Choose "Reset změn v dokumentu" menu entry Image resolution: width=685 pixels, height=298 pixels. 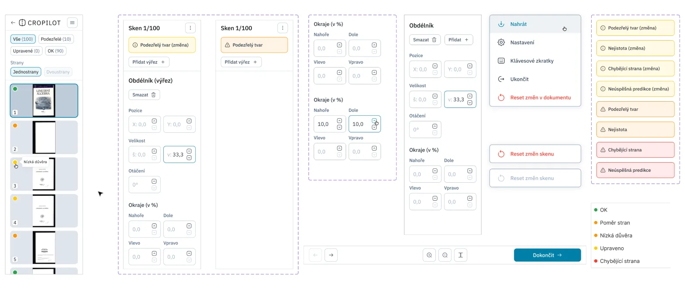(x=535, y=98)
